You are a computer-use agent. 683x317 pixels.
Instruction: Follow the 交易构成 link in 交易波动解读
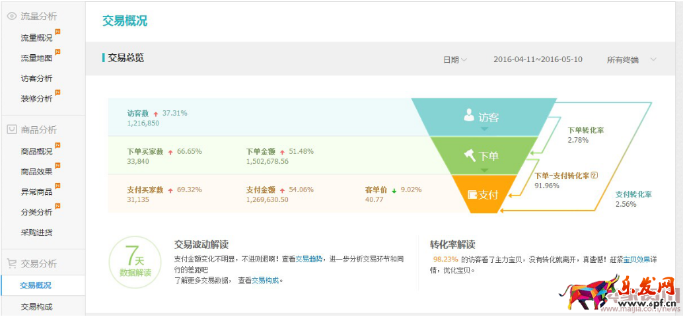(x=266, y=280)
